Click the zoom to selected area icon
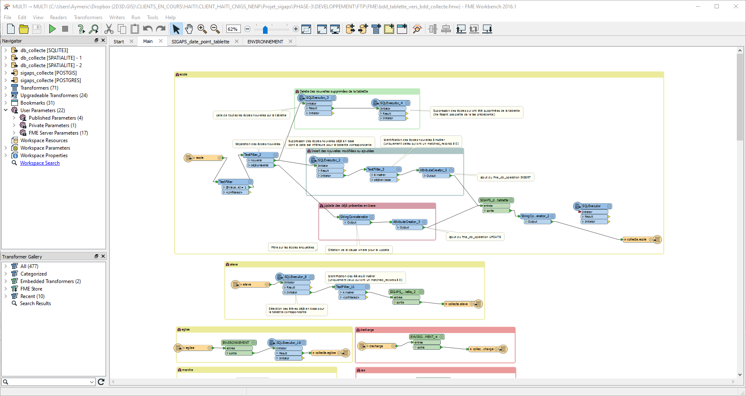 click(x=306, y=29)
